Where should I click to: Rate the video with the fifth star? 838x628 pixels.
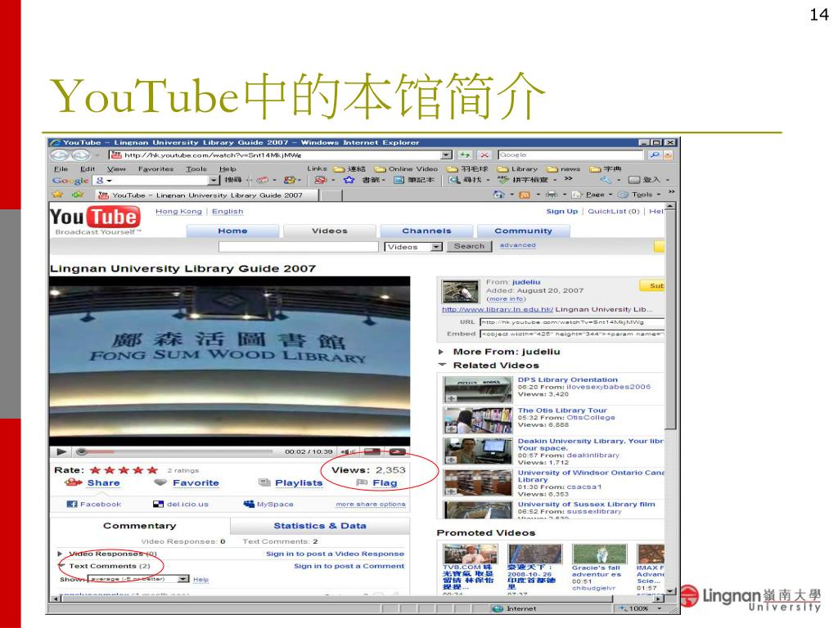point(153,470)
